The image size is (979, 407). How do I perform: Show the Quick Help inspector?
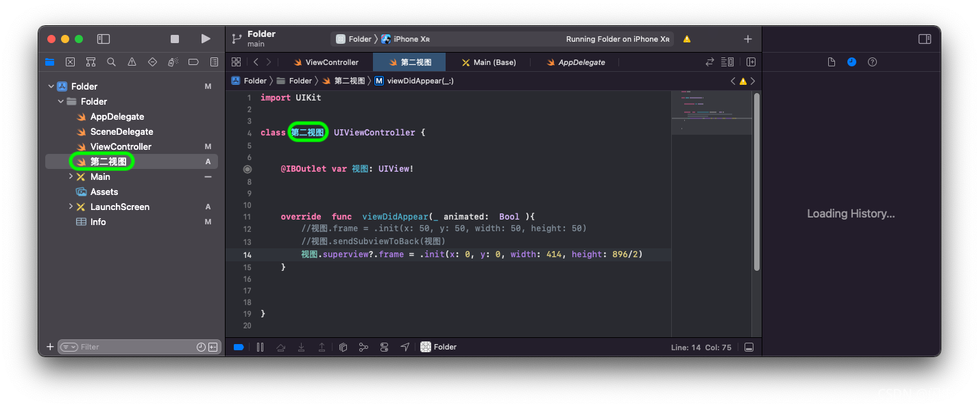click(x=872, y=62)
